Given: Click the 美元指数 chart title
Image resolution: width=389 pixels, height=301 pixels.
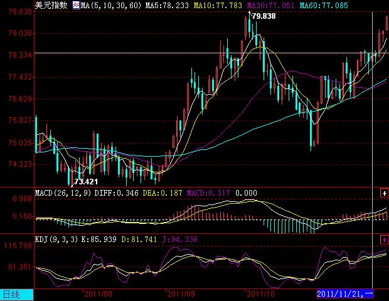Looking at the screenshot, I should (x=51, y=5).
